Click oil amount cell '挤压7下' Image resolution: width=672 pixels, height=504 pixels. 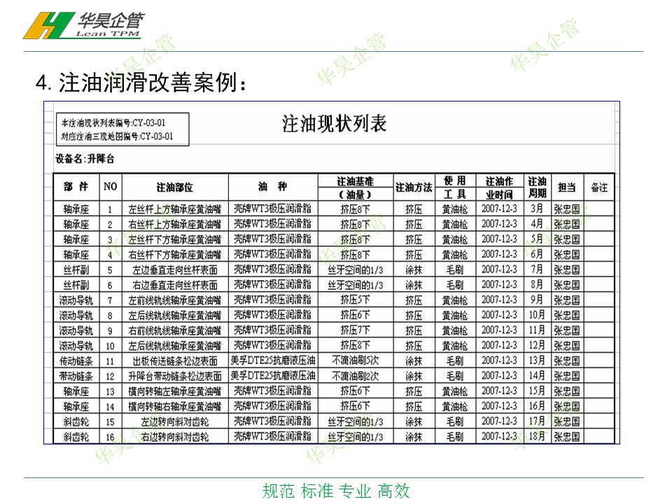(356, 330)
